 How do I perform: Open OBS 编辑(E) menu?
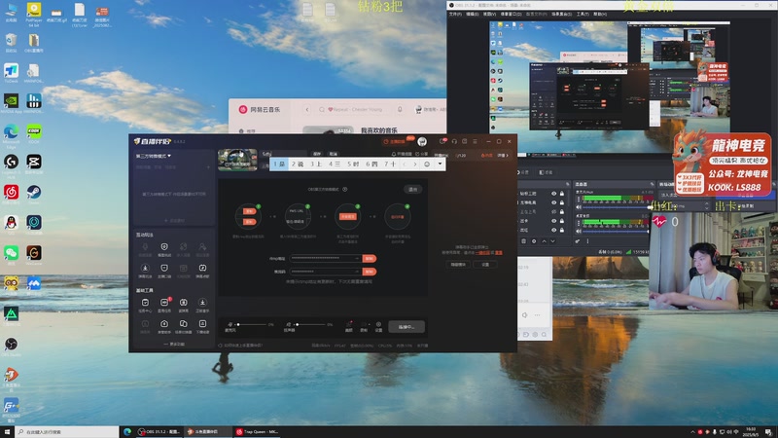(473, 14)
